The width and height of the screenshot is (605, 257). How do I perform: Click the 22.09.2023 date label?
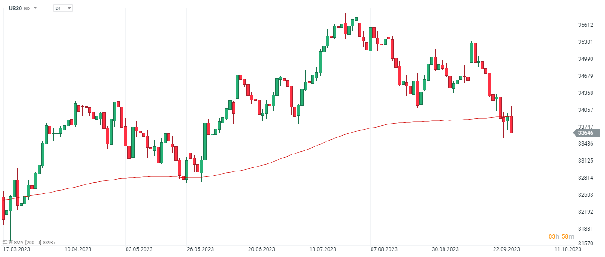(507, 249)
